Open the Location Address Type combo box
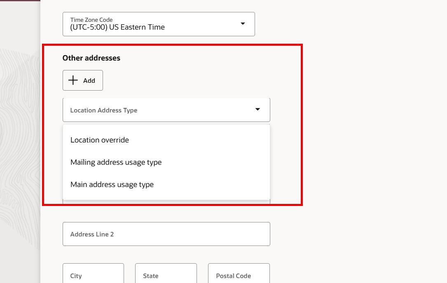This screenshot has height=283, width=447. 166,110
